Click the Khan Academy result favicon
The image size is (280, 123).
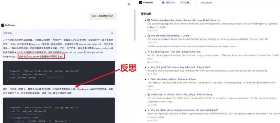tap(148, 95)
